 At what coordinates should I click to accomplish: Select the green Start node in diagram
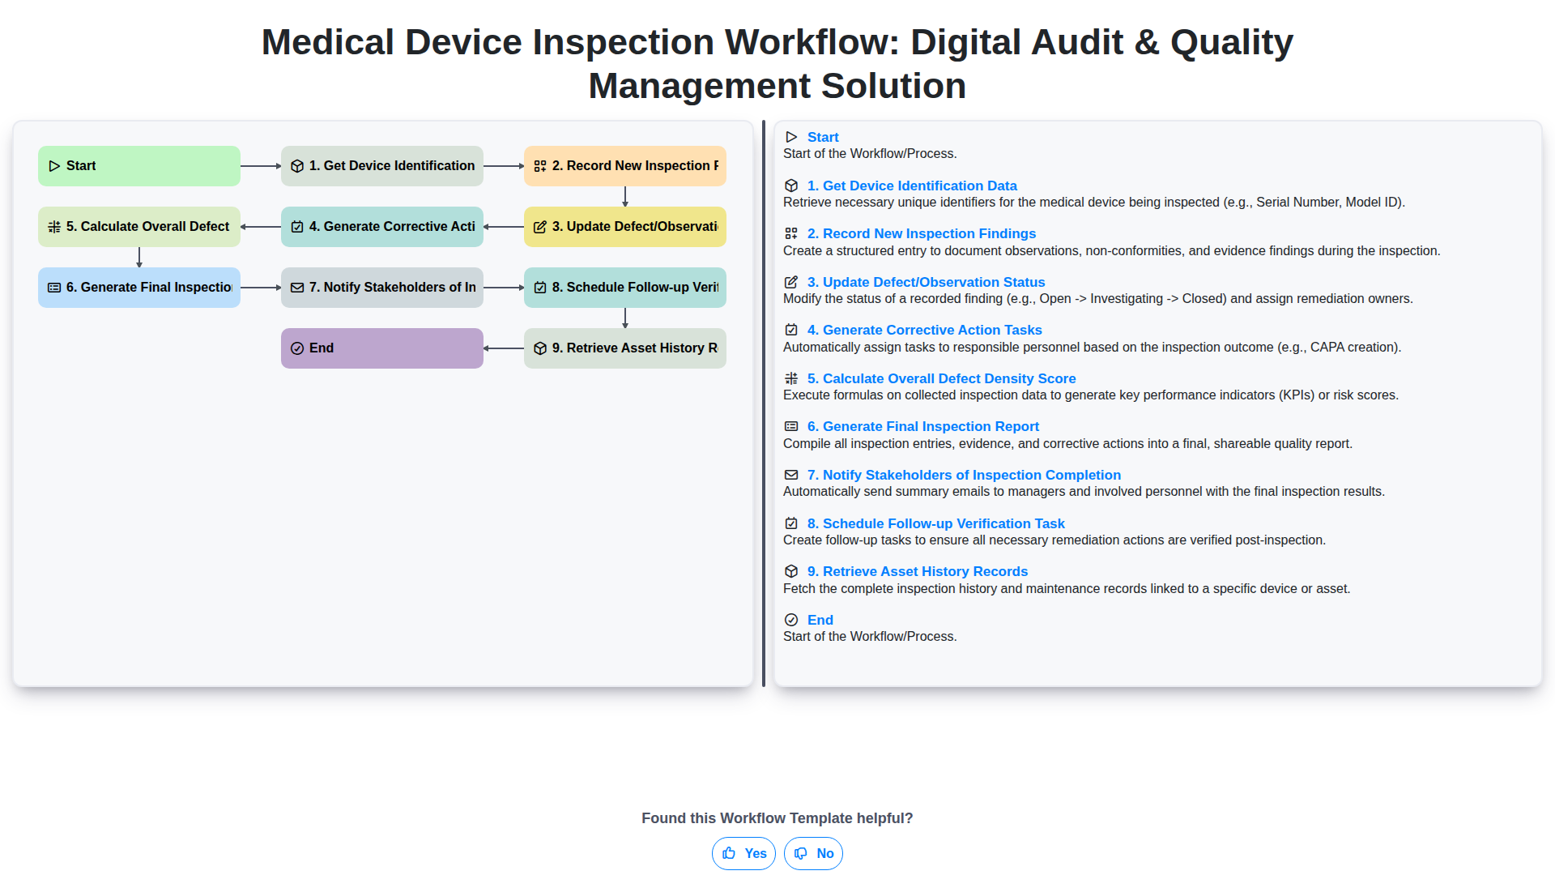139,166
